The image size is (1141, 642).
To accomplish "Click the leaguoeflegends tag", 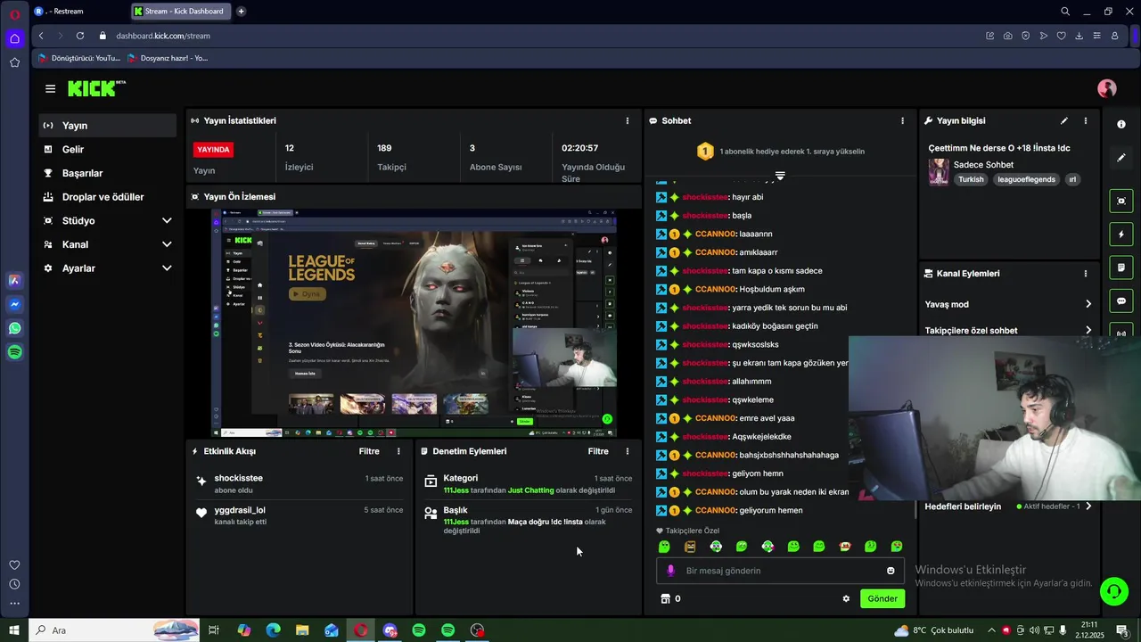I will [1026, 179].
